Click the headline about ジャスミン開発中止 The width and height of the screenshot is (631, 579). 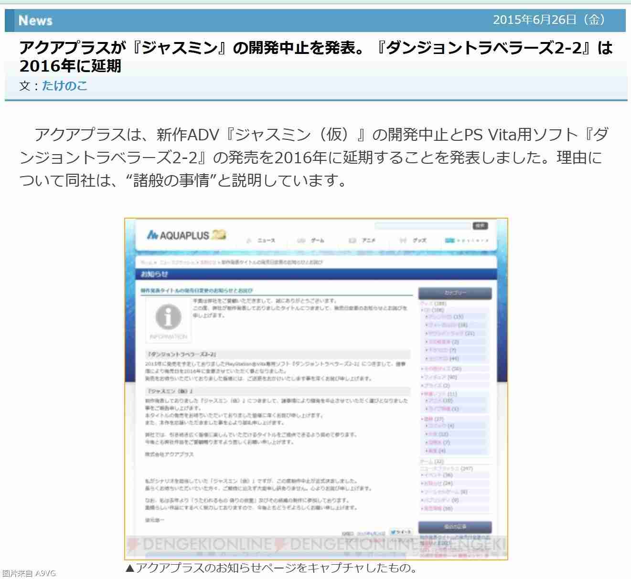coord(316,56)
